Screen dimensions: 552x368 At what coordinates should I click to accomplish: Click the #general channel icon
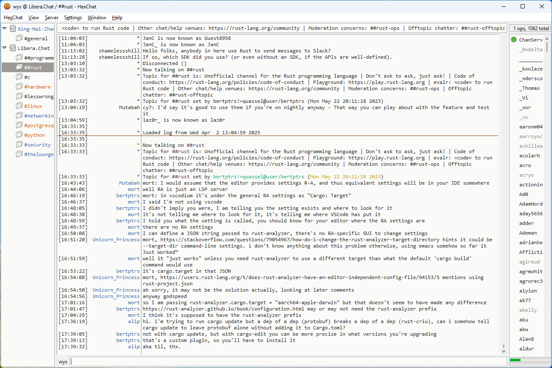19,39
